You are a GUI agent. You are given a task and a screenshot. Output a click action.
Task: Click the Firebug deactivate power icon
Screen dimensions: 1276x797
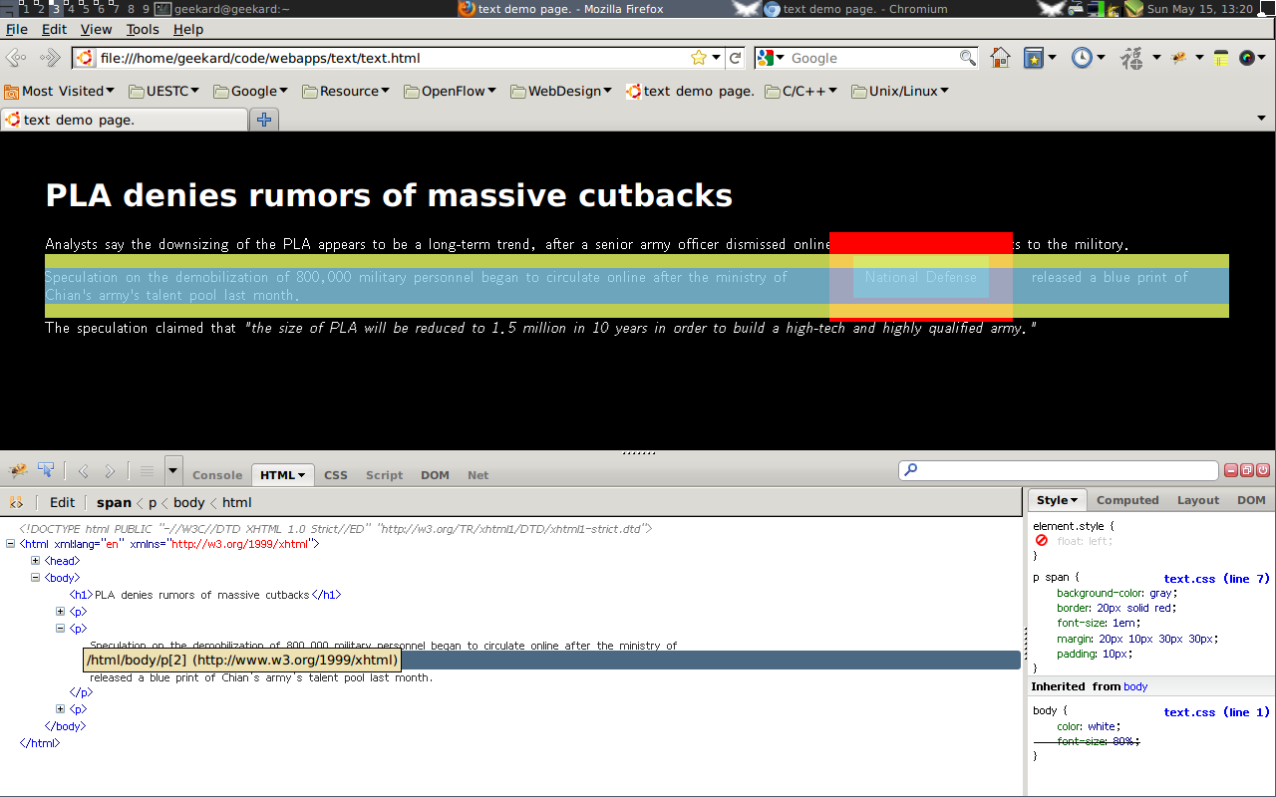[1263, 470]
